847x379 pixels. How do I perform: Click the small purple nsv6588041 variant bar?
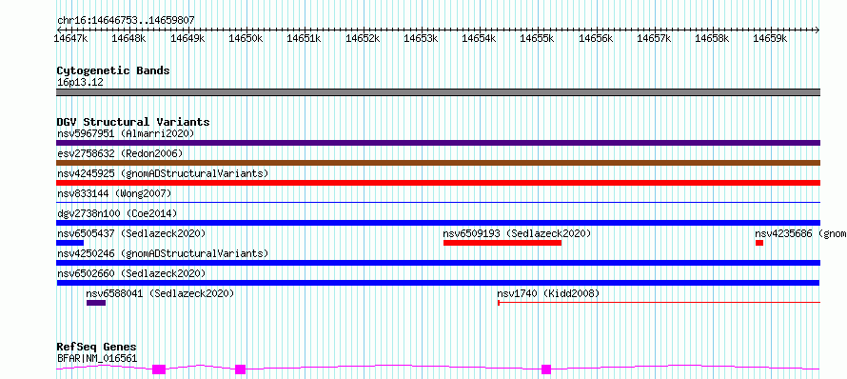[96, 303]
